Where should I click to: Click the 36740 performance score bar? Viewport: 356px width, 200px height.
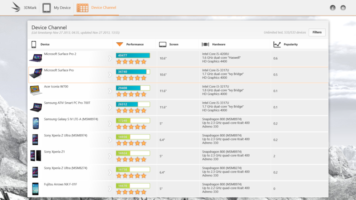pos(133,72)
